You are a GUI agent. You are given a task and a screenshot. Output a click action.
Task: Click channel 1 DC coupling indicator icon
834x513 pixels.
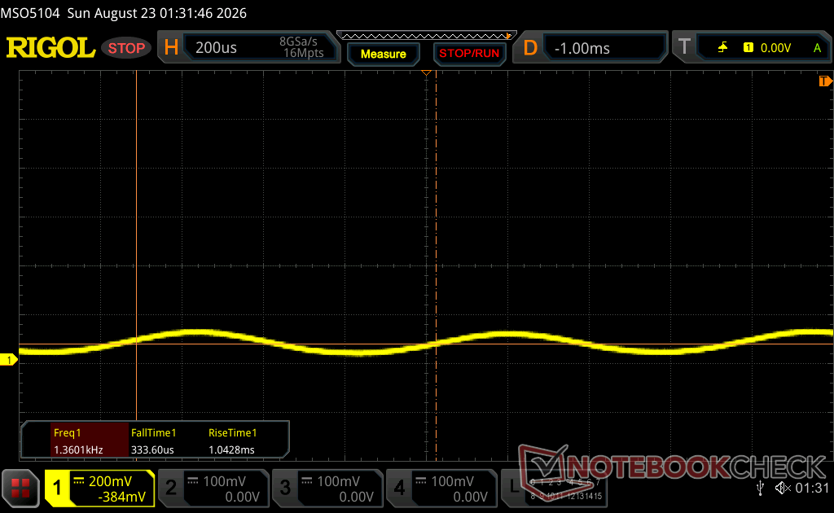tap(79, 481)
